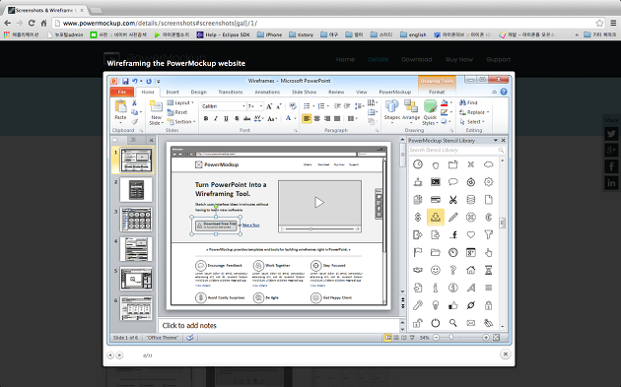621x387 pixels.
Task: Toggle justify text alignment button
Action: pos(337,118)
